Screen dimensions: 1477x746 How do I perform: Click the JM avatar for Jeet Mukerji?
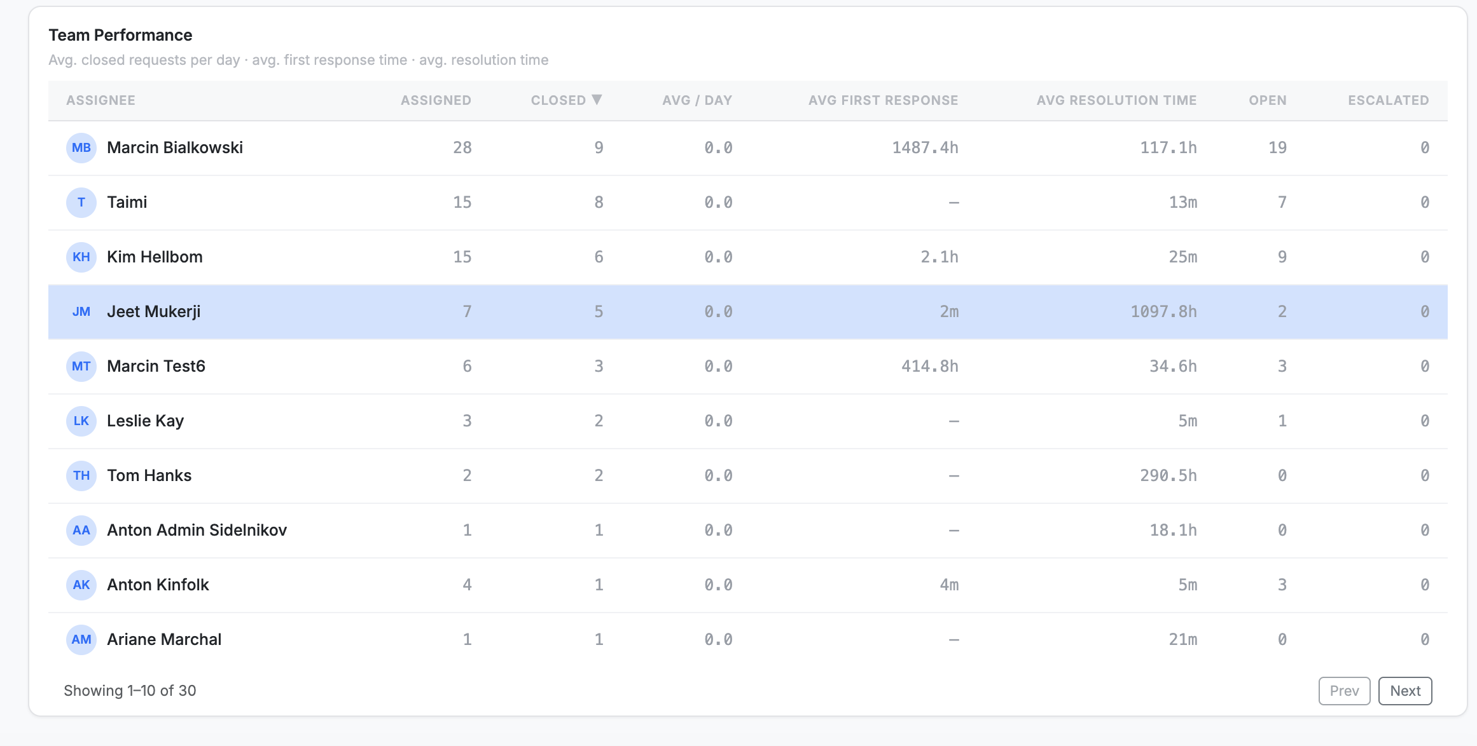81,312
